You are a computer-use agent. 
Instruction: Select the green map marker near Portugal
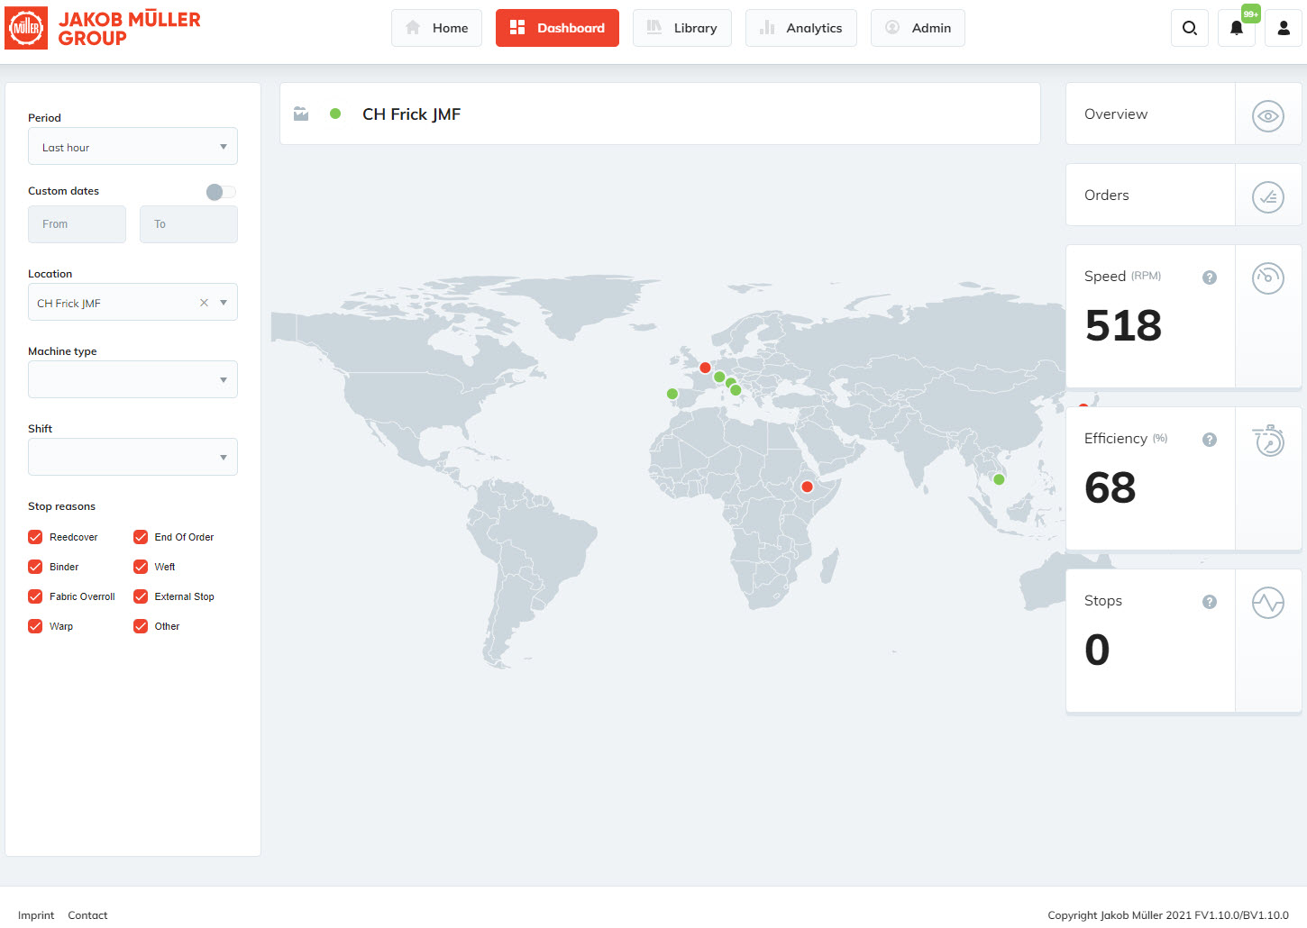coord(672,394)
